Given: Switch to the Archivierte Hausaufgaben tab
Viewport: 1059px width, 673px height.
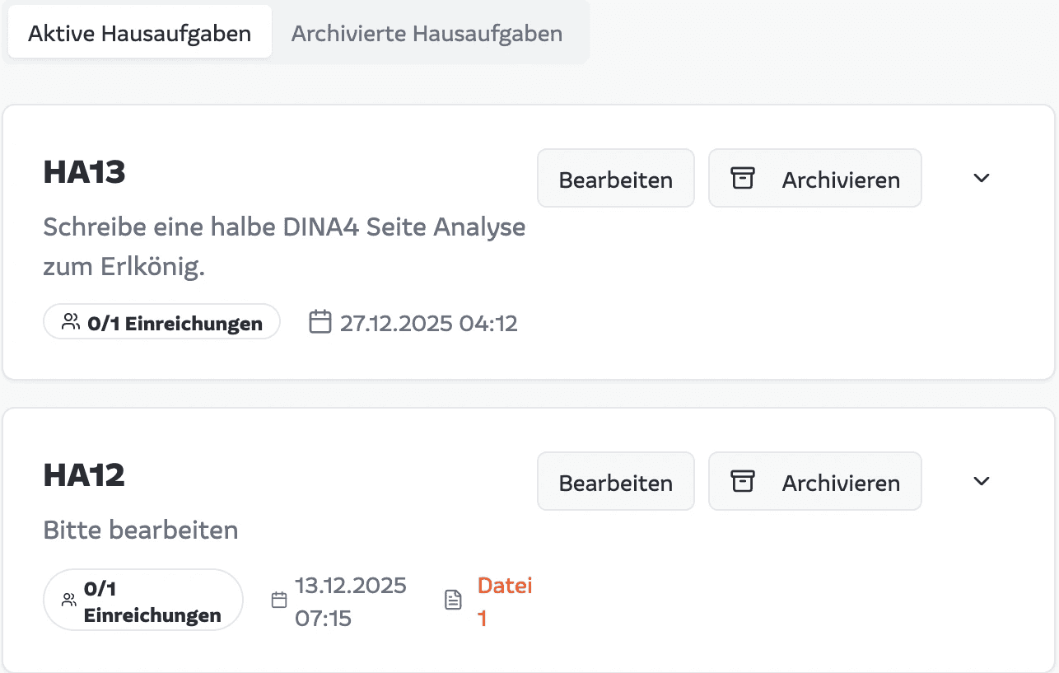Looking at the screenshot, I should (x=426, y=33).
